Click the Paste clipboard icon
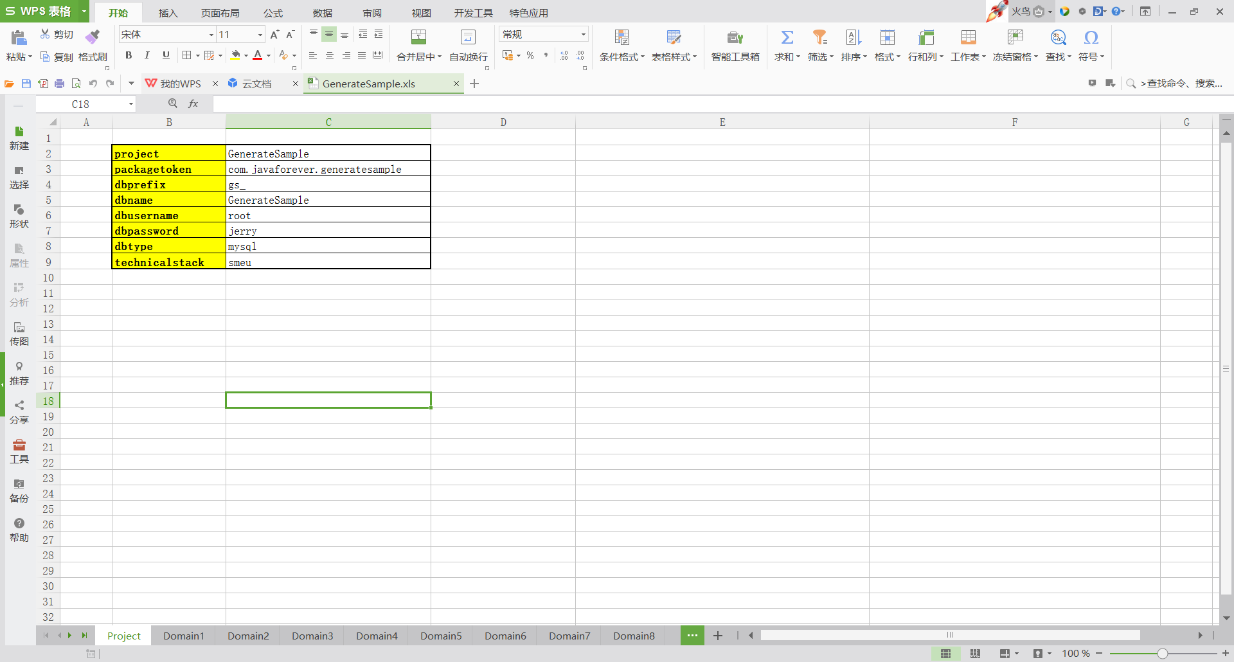 (x=19, y=37)
